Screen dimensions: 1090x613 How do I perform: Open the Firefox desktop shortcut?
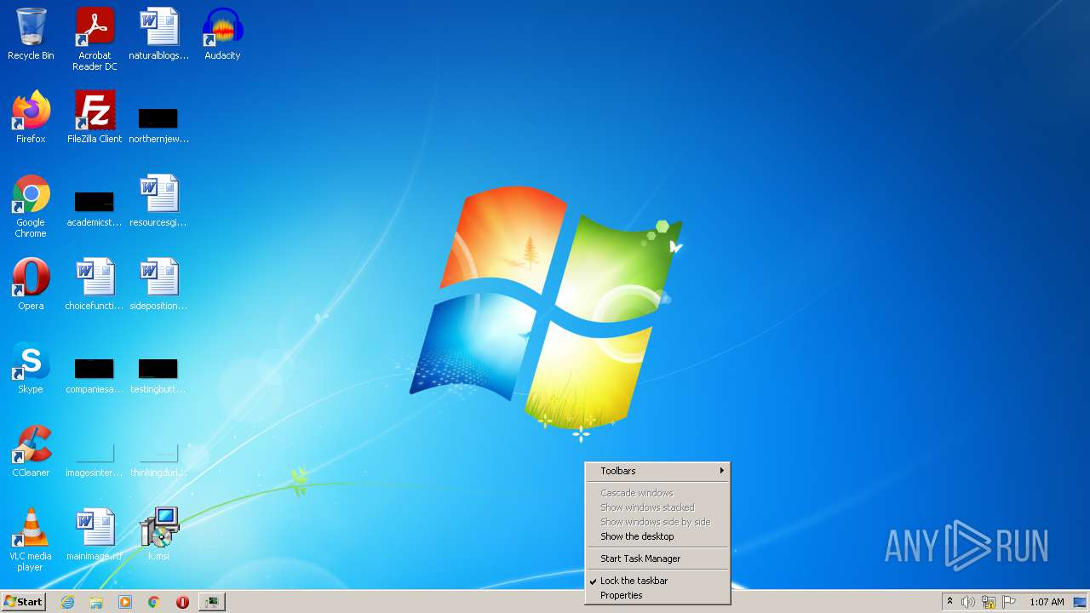(31, 117)
